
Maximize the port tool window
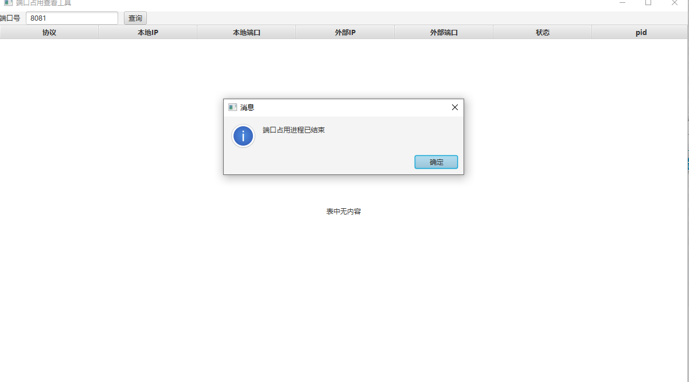[648, 3]
